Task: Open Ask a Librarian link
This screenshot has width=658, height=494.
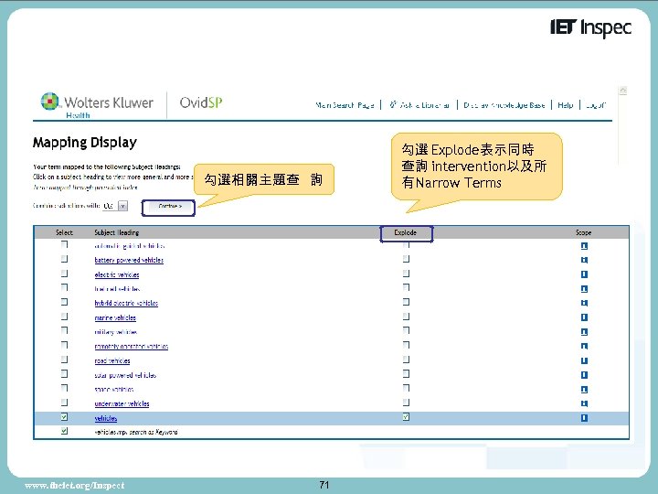Action: click(x=419, y=105)
